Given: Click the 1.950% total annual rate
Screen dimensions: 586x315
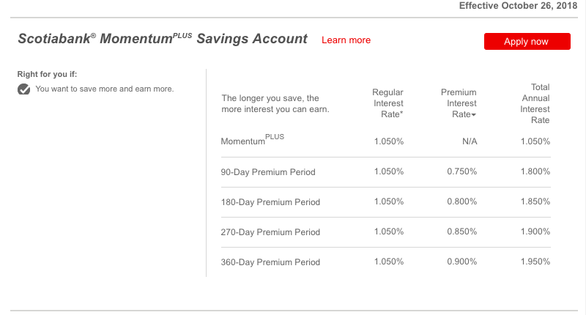Looking at the screenshot, I should (535, 262).
